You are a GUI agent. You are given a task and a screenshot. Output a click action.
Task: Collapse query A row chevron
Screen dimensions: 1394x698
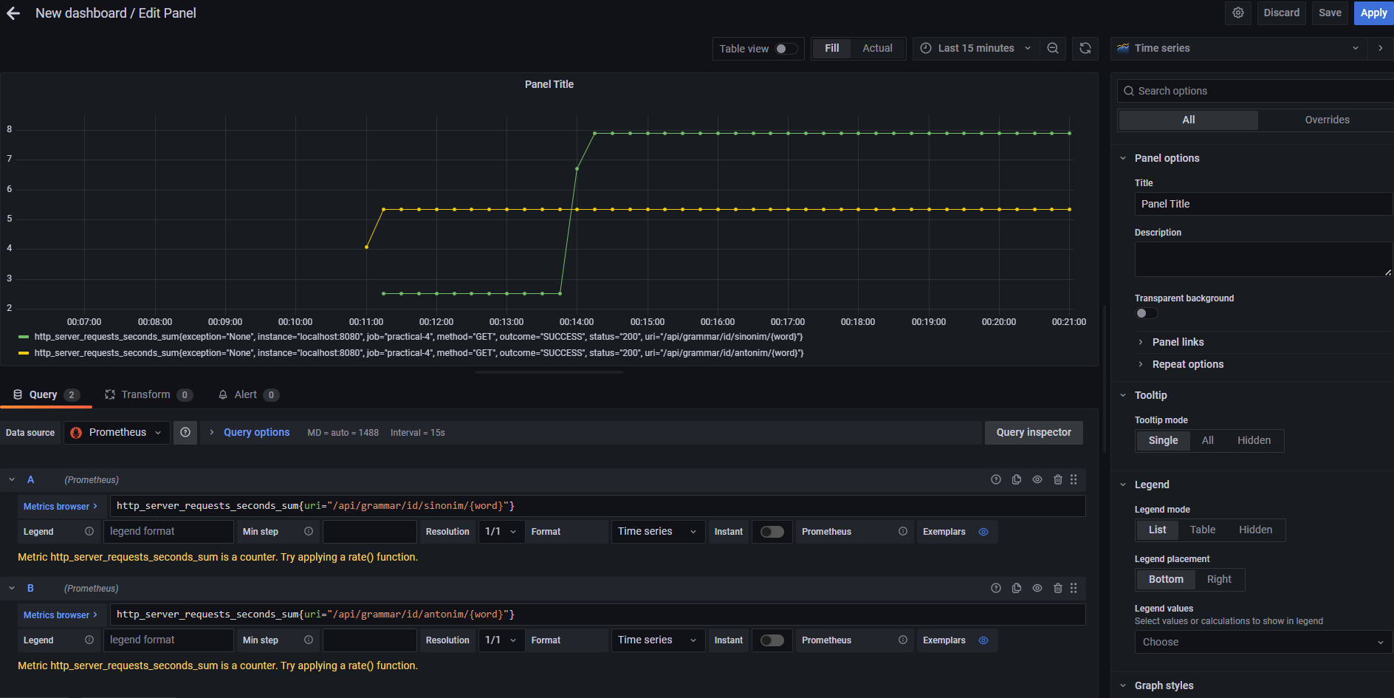[x=12, y=479]
